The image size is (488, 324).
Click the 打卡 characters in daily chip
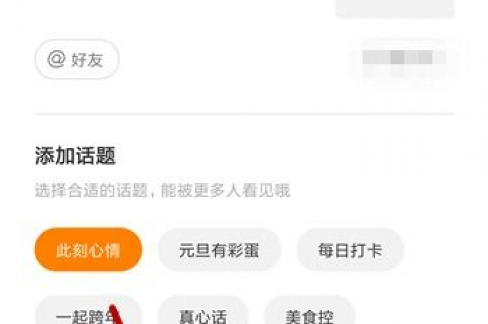pos(366,250)
